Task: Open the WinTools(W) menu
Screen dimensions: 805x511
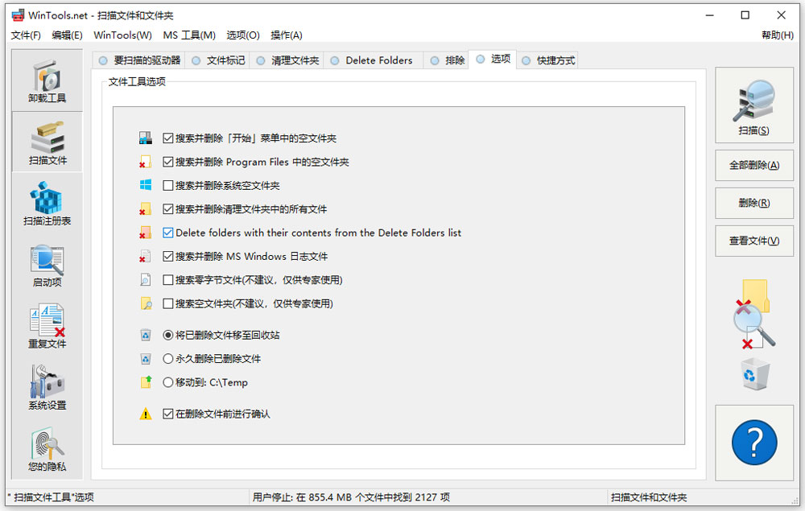Action: tap(122, 35)
